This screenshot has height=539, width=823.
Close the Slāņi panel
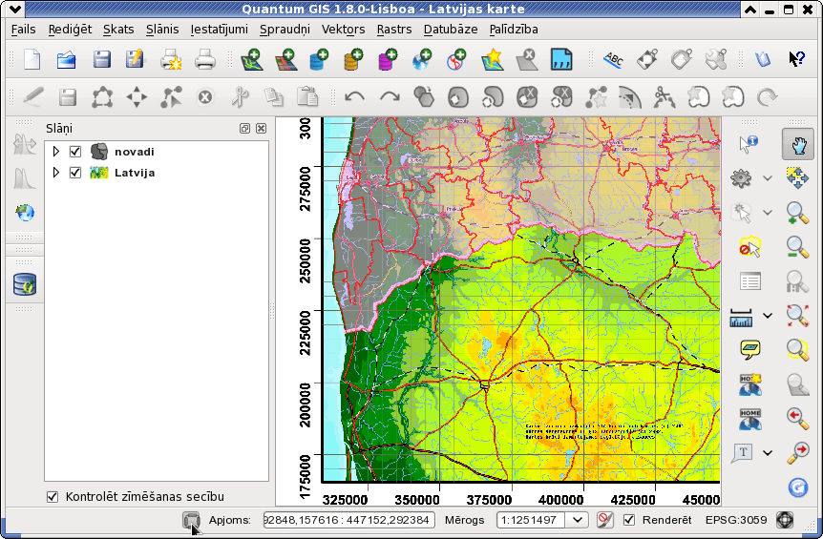[x=261, y=129]
